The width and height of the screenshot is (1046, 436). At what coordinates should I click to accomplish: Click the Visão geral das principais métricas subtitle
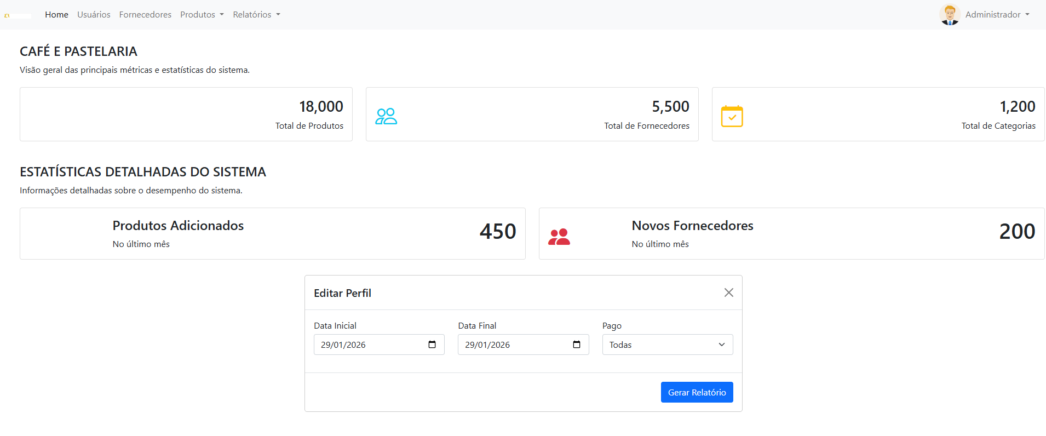135,70
